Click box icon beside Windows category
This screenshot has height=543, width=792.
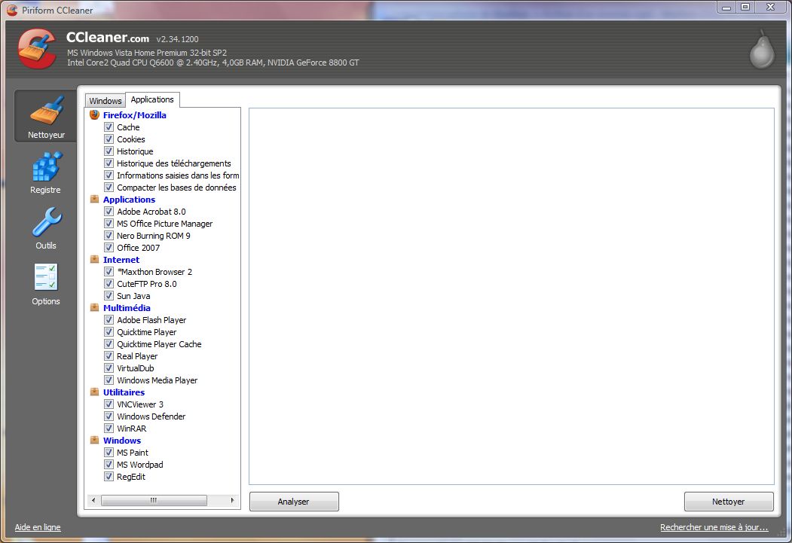point(94,440)
